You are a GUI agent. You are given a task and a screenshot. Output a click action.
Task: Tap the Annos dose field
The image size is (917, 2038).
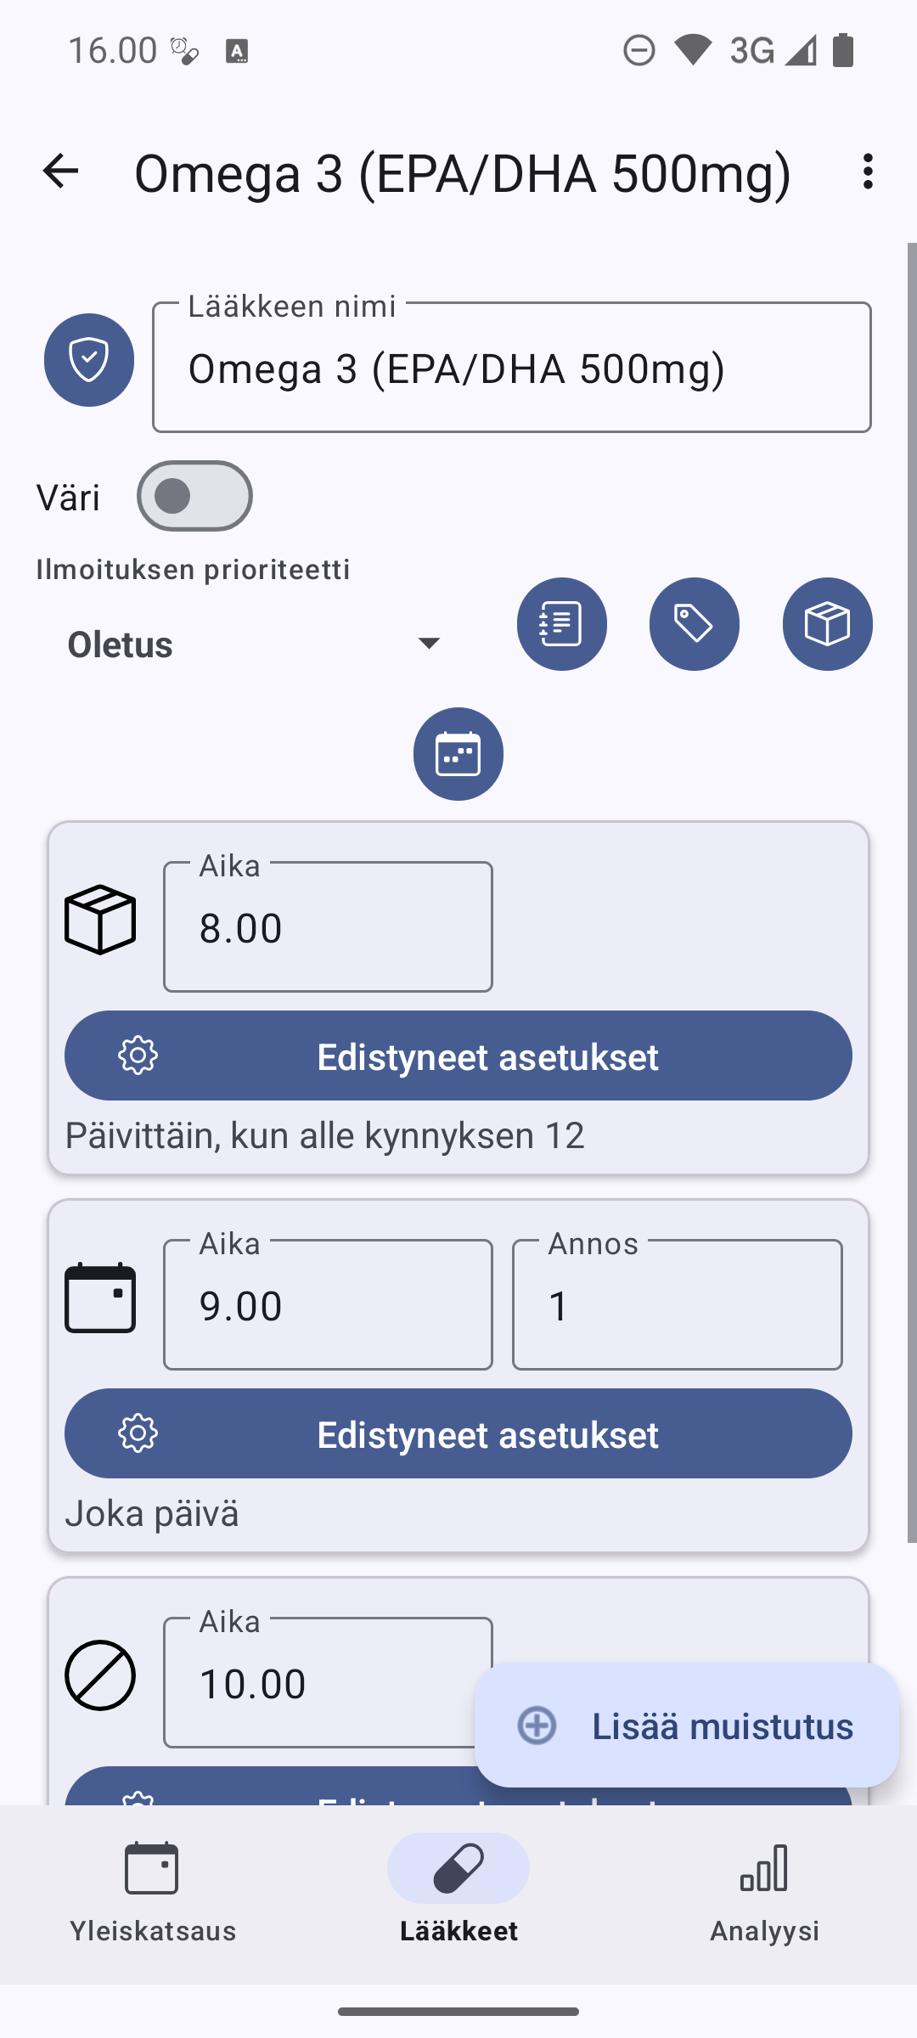coord(677,1305)
